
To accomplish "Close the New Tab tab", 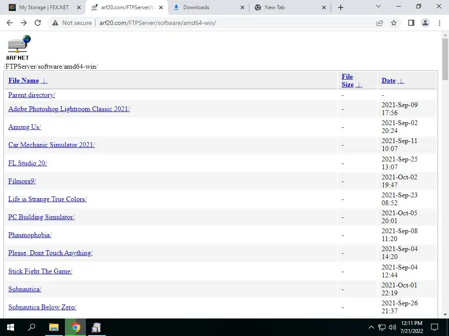I will (x=324, y=7).
